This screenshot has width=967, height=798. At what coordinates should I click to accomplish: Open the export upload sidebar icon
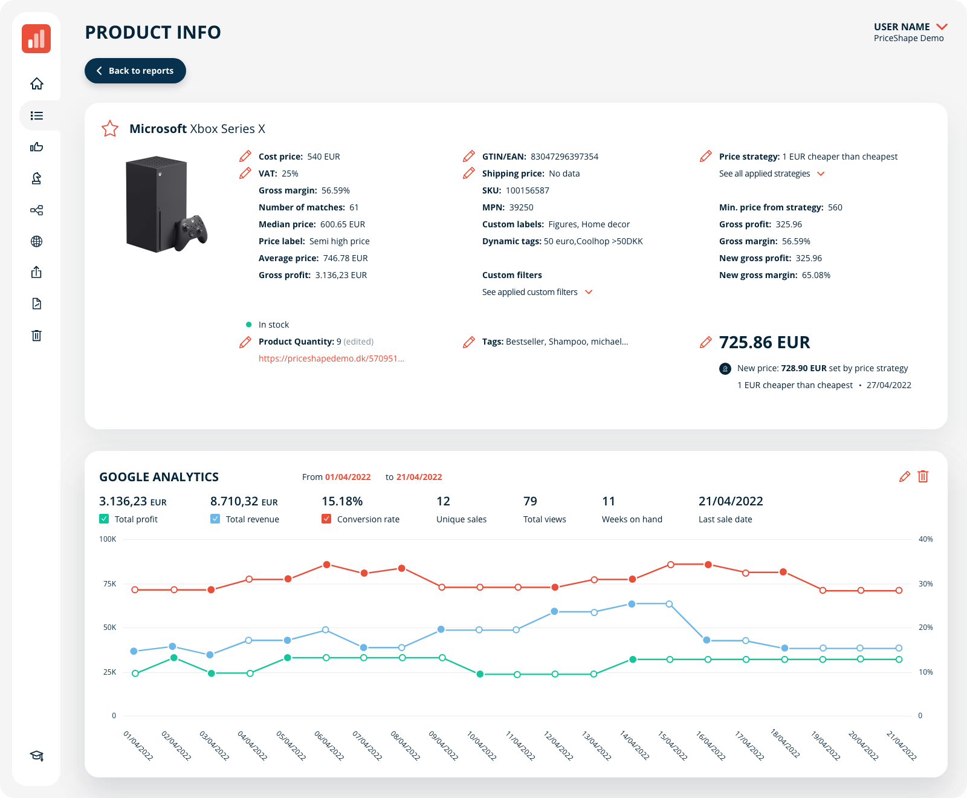[x=37, y=272]
